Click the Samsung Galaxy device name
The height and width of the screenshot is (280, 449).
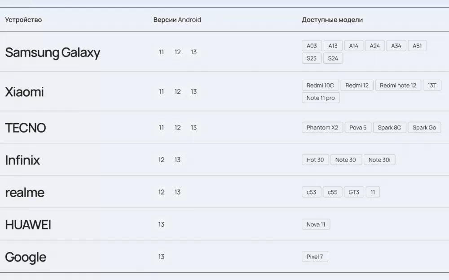point(53,52)
